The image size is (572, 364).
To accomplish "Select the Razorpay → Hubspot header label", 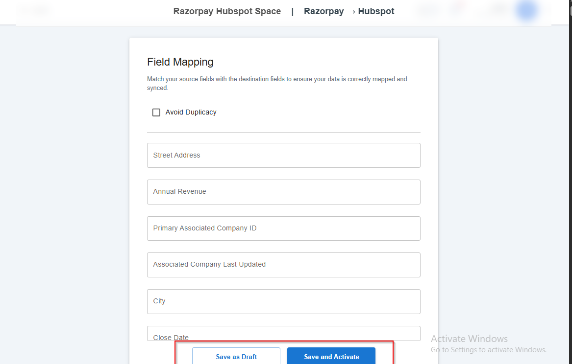I will [x=349, y=11].
